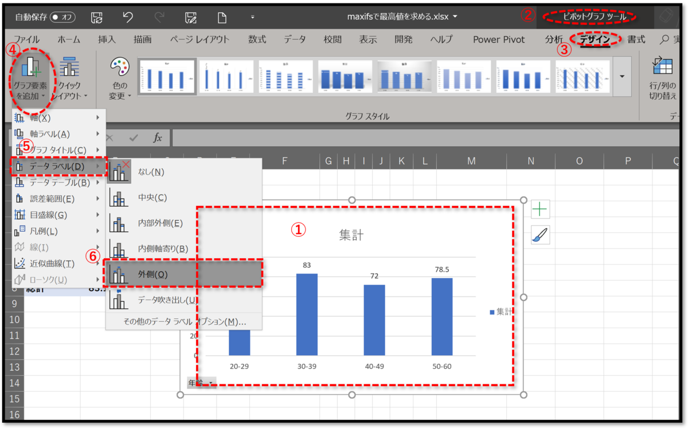Viewport: 688px width, 428px height.
Task: Choose 内側軸寄り(B) data label option
Action: pos(183,249)
